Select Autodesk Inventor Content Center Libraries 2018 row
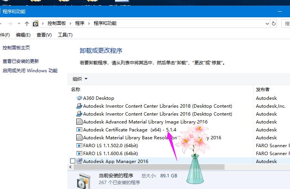This screenshot has width=290, height=189. (158, 106)
